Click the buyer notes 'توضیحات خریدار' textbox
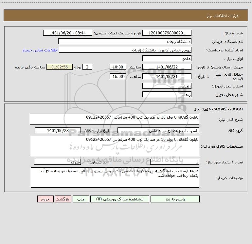252x244 pixels. pyautogui.click(x=115, y=178)
